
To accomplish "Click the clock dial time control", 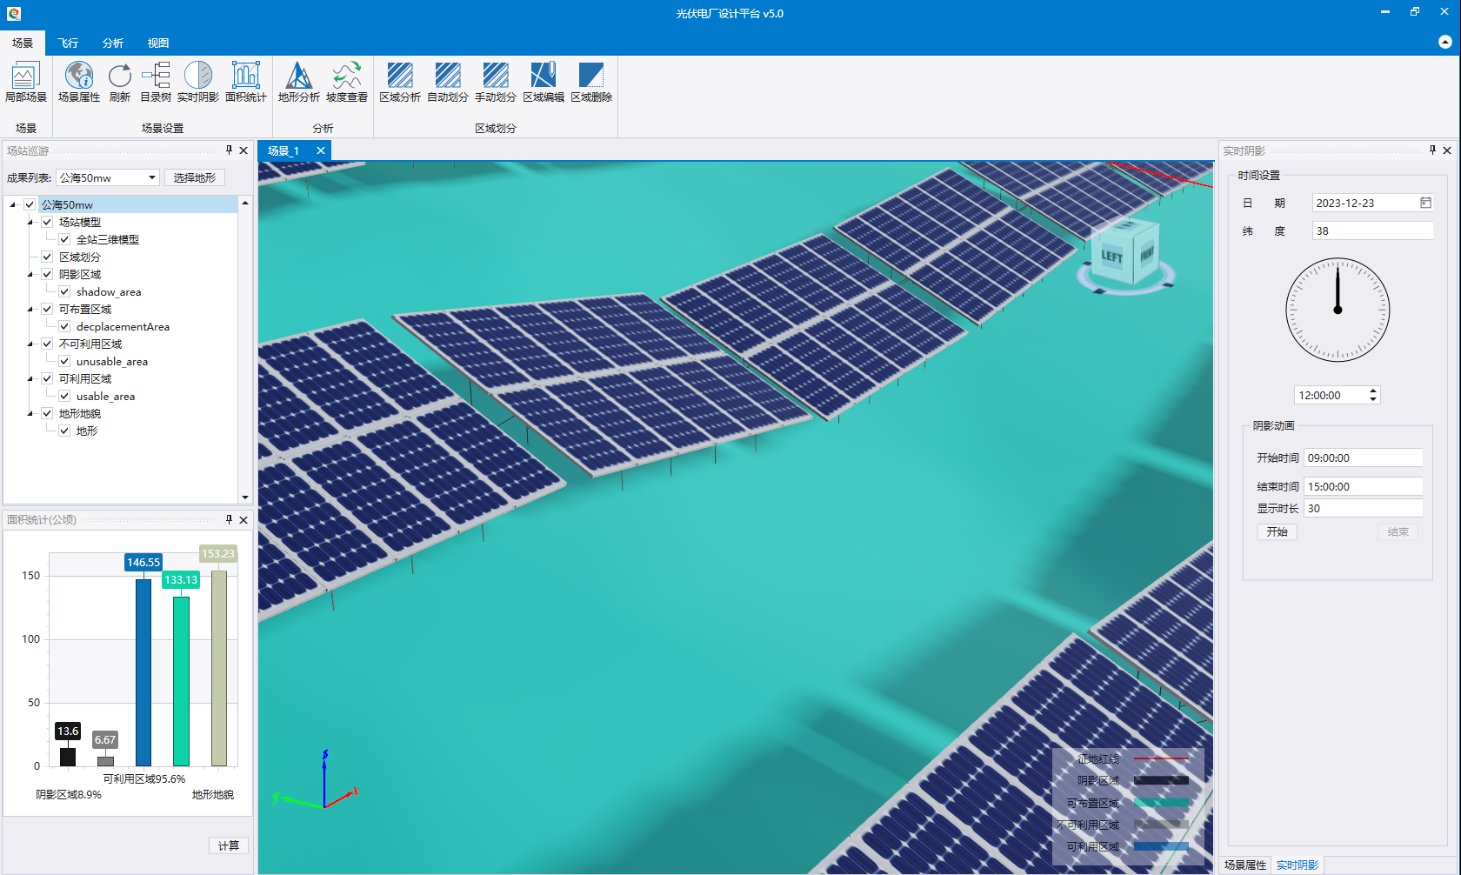I will 1338,310.
